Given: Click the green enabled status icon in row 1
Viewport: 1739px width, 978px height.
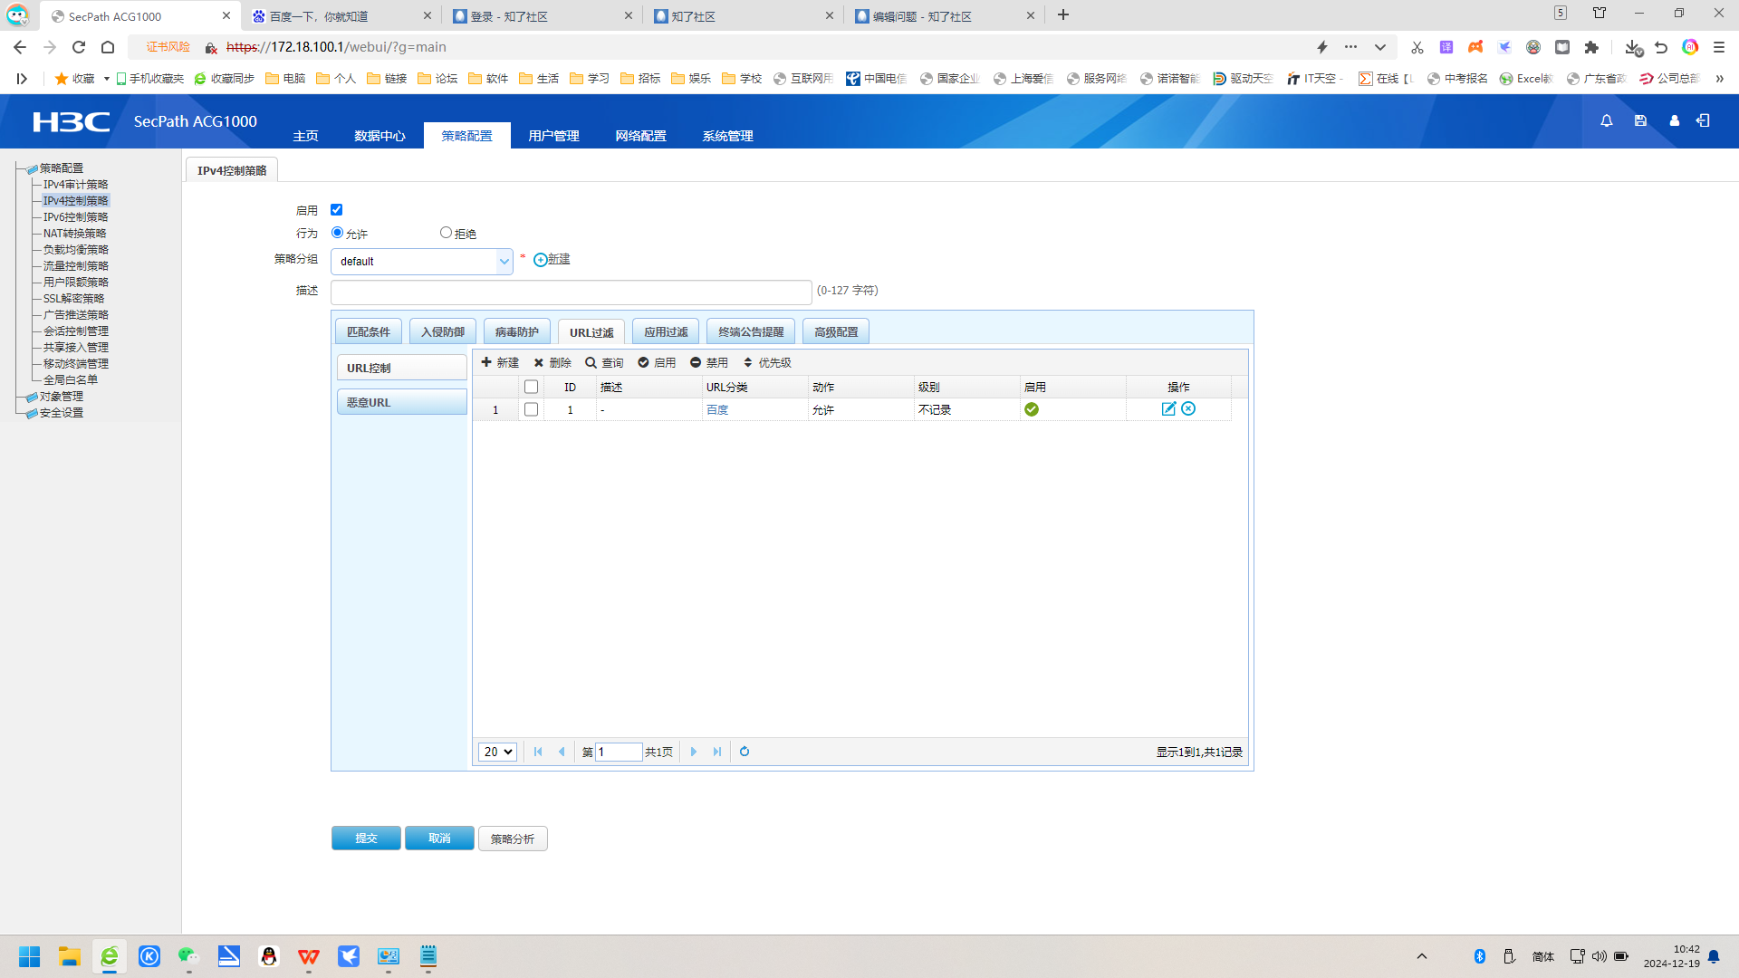Looking at the screenshot, I should 1032,409.
